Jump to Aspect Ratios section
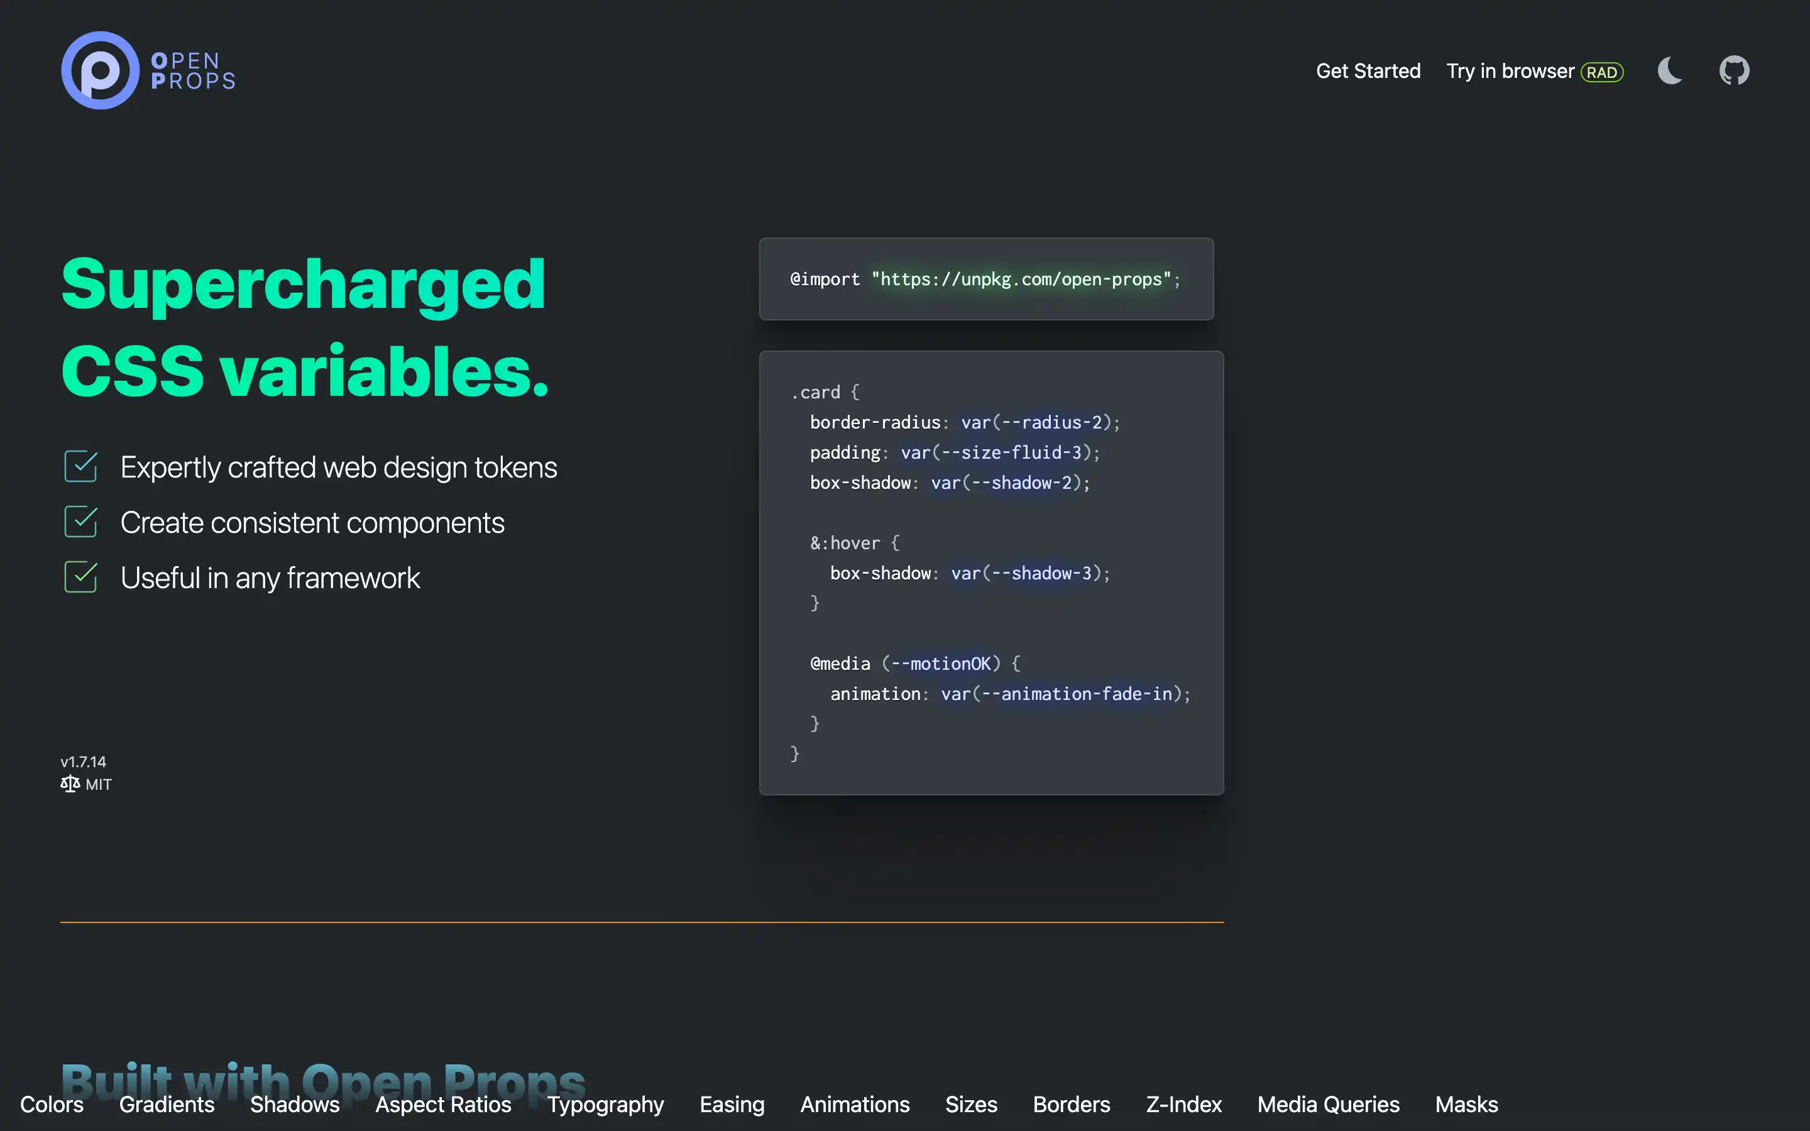The image size is (1810, 1131). click(444, 1104)
